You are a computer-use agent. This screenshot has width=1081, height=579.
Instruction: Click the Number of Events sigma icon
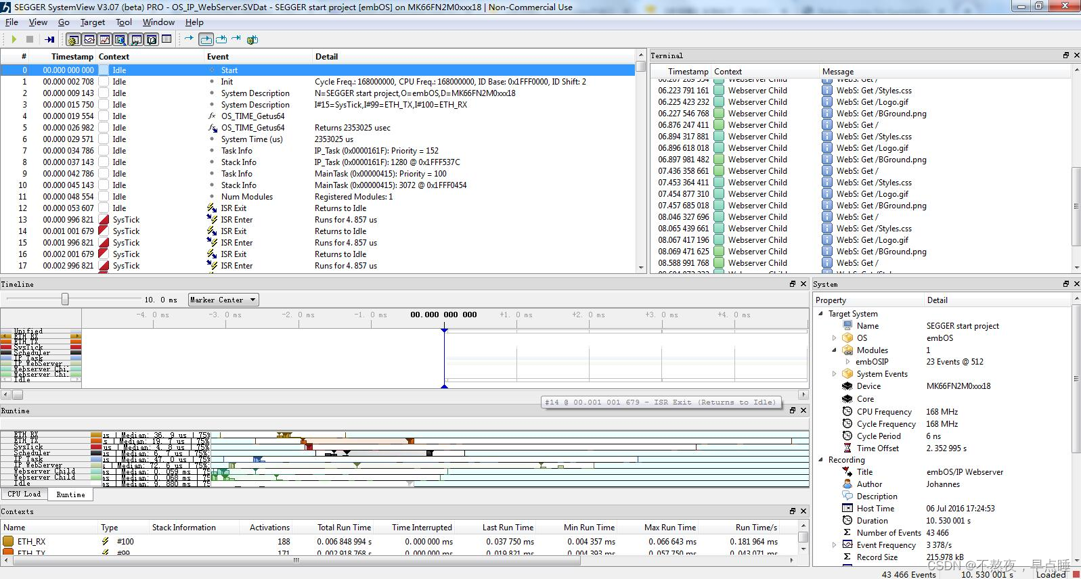point(847,533)
